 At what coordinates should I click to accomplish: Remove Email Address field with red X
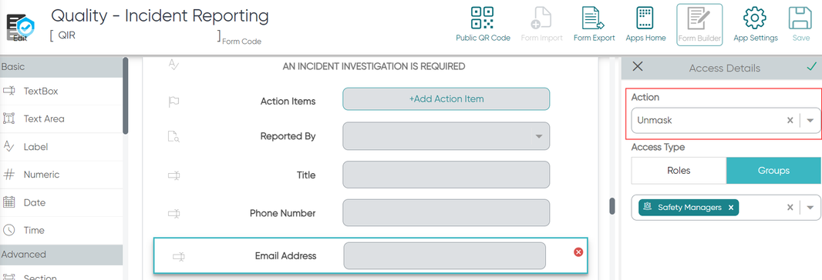pos(578,252)
